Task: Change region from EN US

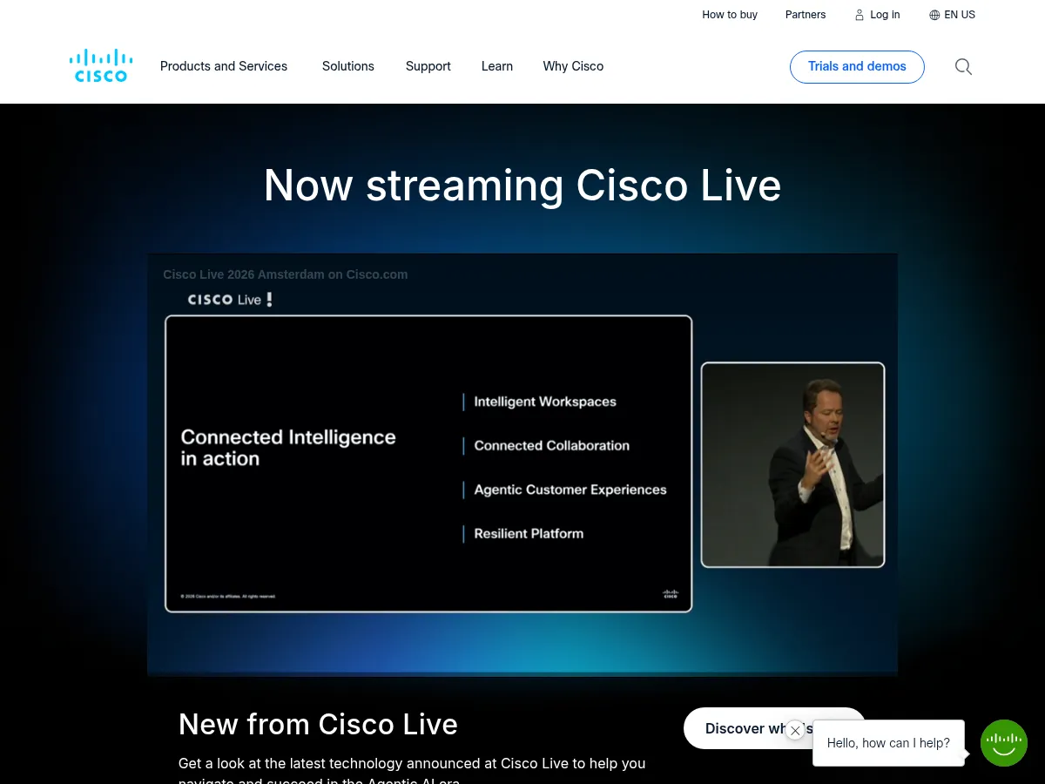Action: (x=959, y=15)
